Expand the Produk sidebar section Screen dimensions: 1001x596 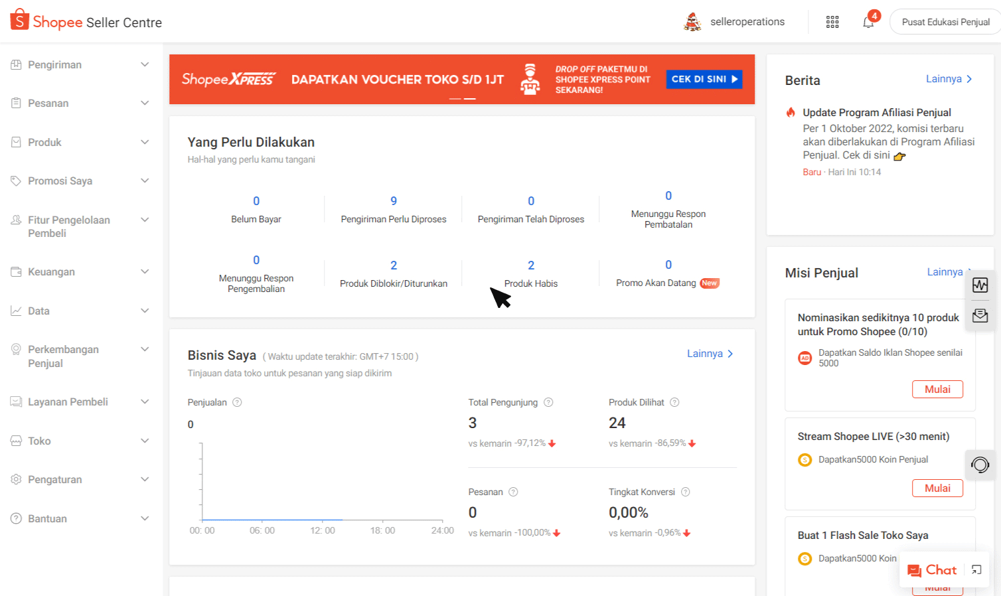click(x=80, y=142)
